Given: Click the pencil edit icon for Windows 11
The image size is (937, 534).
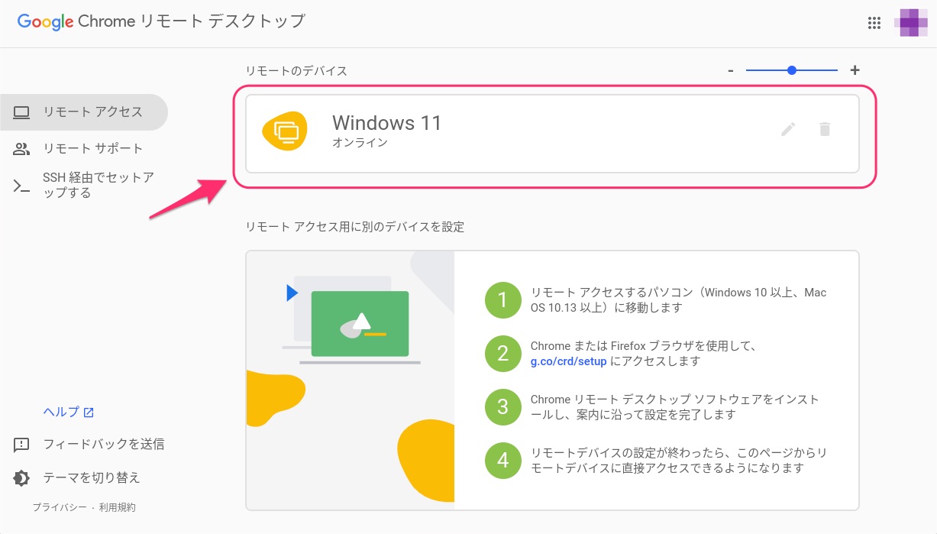Looking at the screenshot, I should [x=788, y=129].
